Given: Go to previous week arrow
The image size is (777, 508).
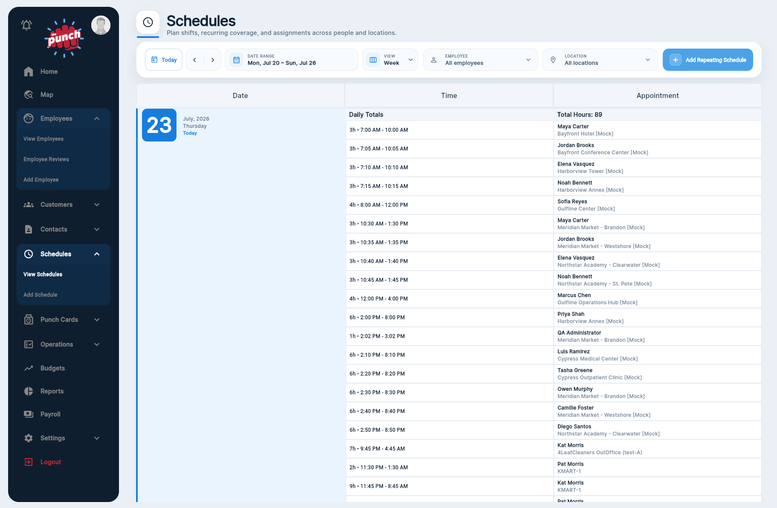Looking at the screenshot, I should pyautogui.click(x=195, y=60).
